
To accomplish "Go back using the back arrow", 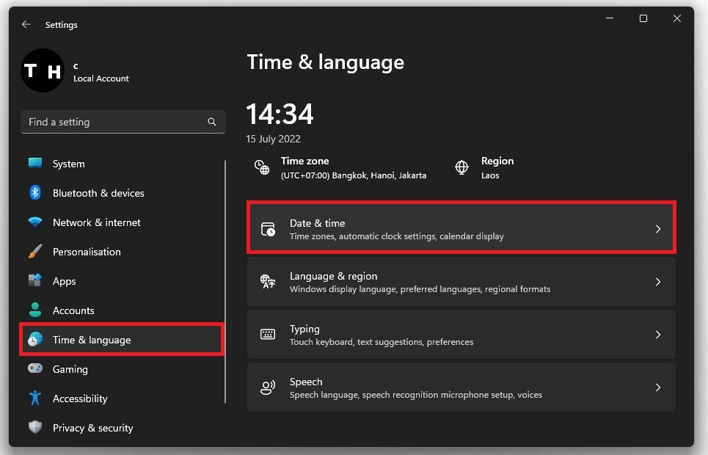I will (26, 24).
